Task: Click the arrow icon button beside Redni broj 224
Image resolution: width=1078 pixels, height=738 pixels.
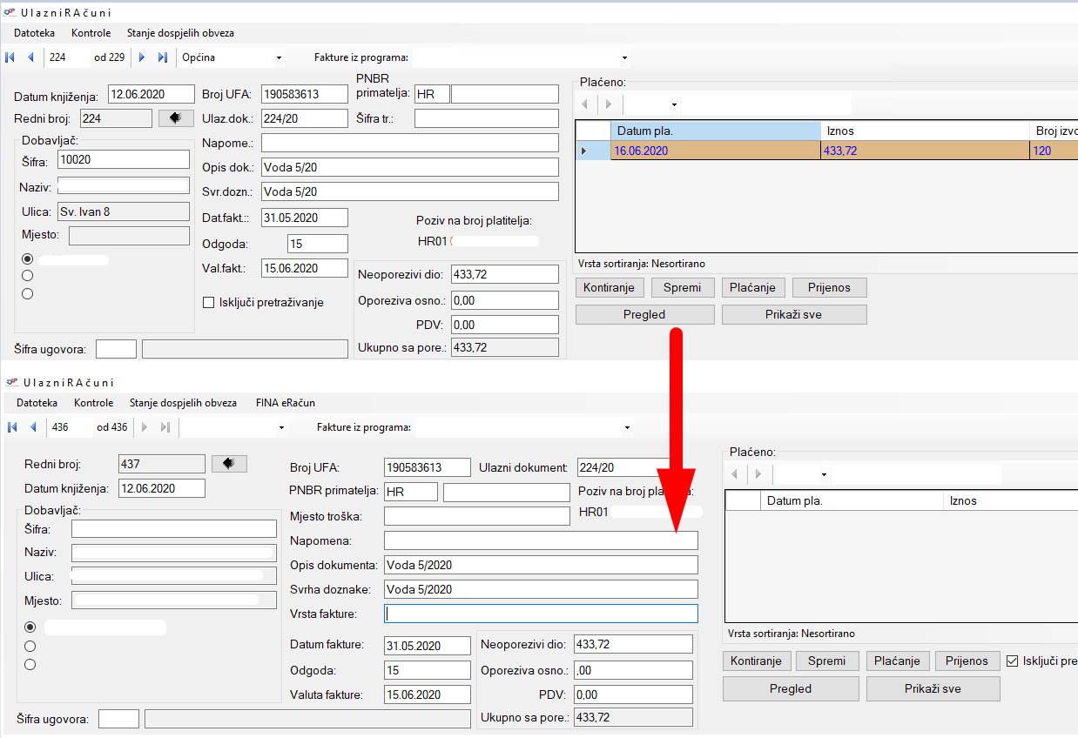Action: click(x=176, y=118)
